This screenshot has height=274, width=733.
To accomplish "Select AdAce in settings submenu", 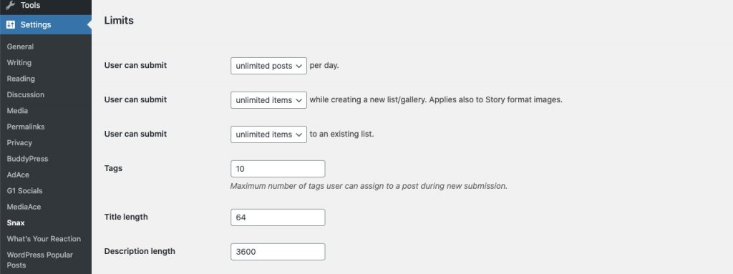I will point(18,175).
